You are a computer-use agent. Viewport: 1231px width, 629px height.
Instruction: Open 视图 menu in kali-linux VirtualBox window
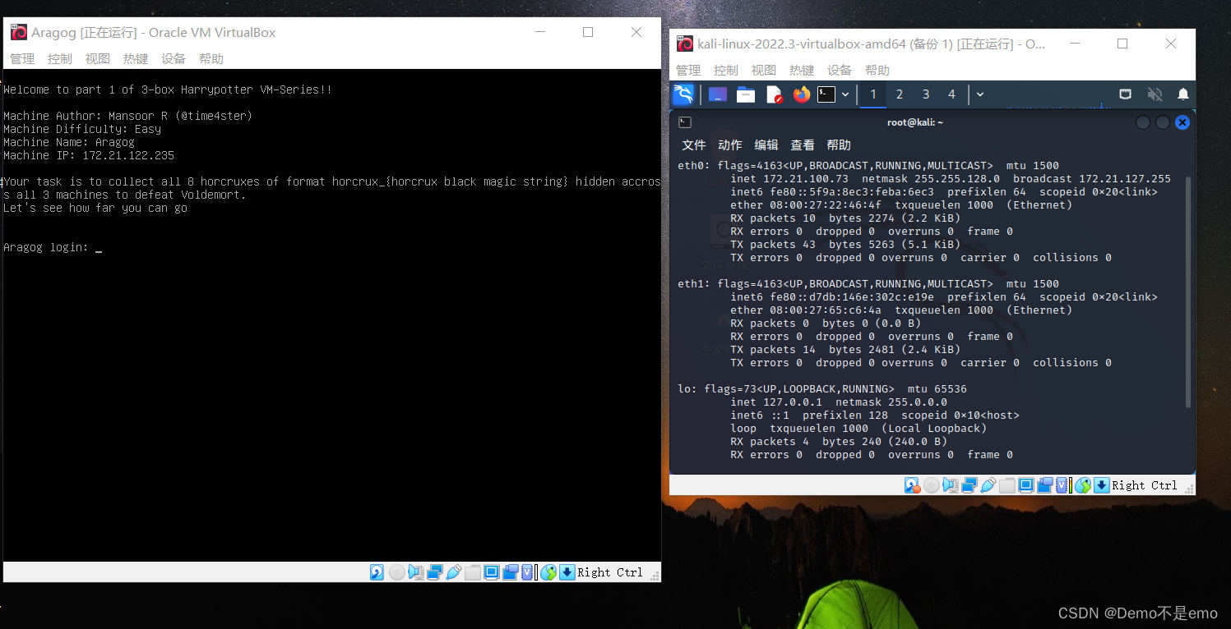tap(764, 71)
